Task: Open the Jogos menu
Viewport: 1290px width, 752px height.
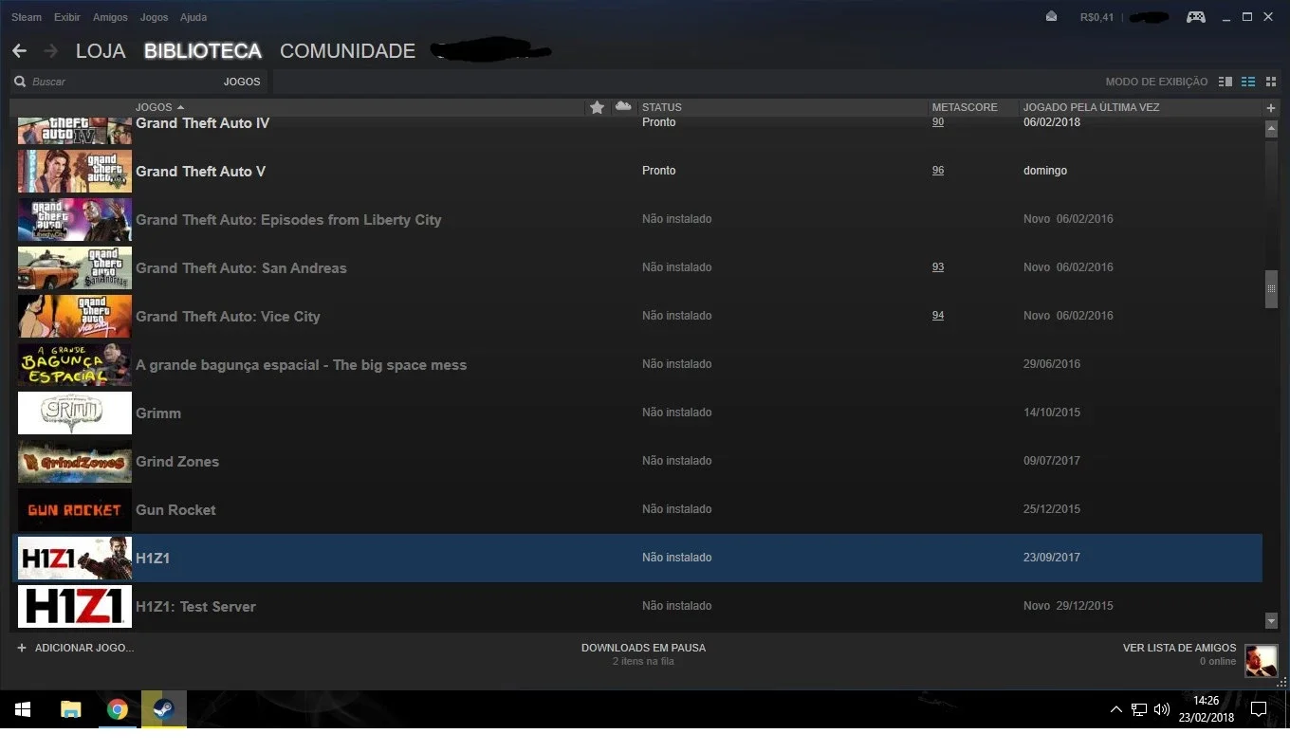Action: (154, 17)
